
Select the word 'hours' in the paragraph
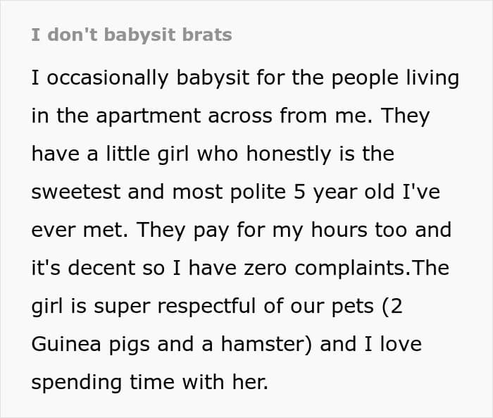339,230
